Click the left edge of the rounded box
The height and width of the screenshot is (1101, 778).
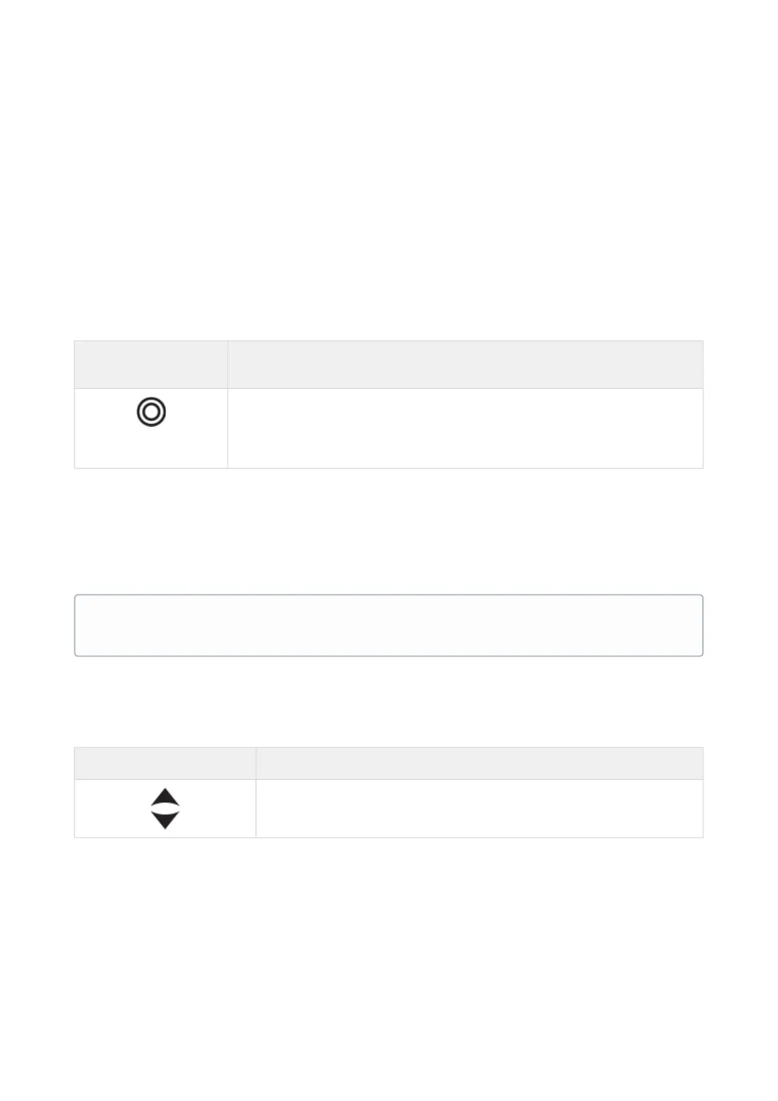click(75, 625)
